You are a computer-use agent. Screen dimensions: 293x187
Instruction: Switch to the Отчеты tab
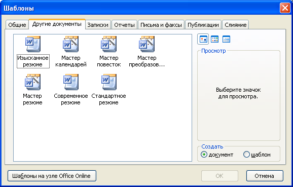(125, 25)
